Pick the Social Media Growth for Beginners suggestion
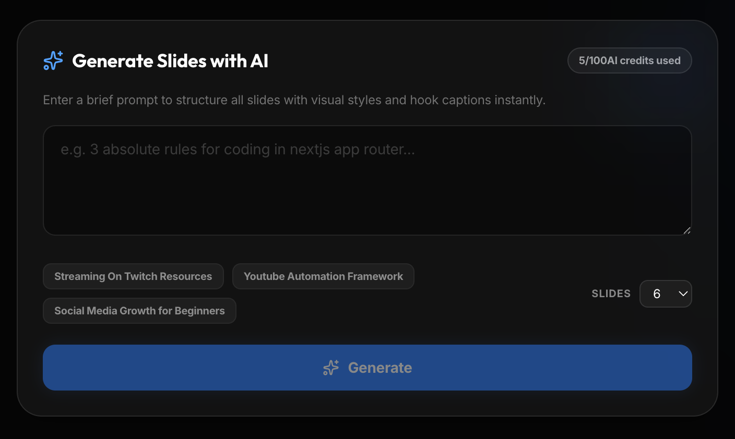Viewport: 735px width, 439px height. 139,311
